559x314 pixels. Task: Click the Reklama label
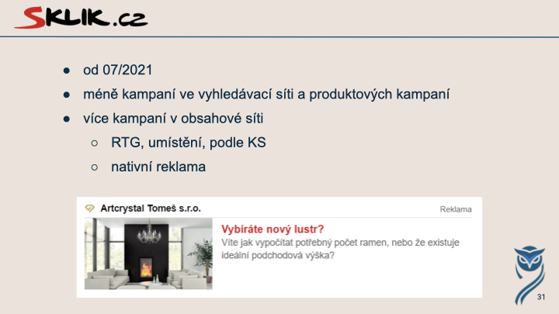coord(456,209)
